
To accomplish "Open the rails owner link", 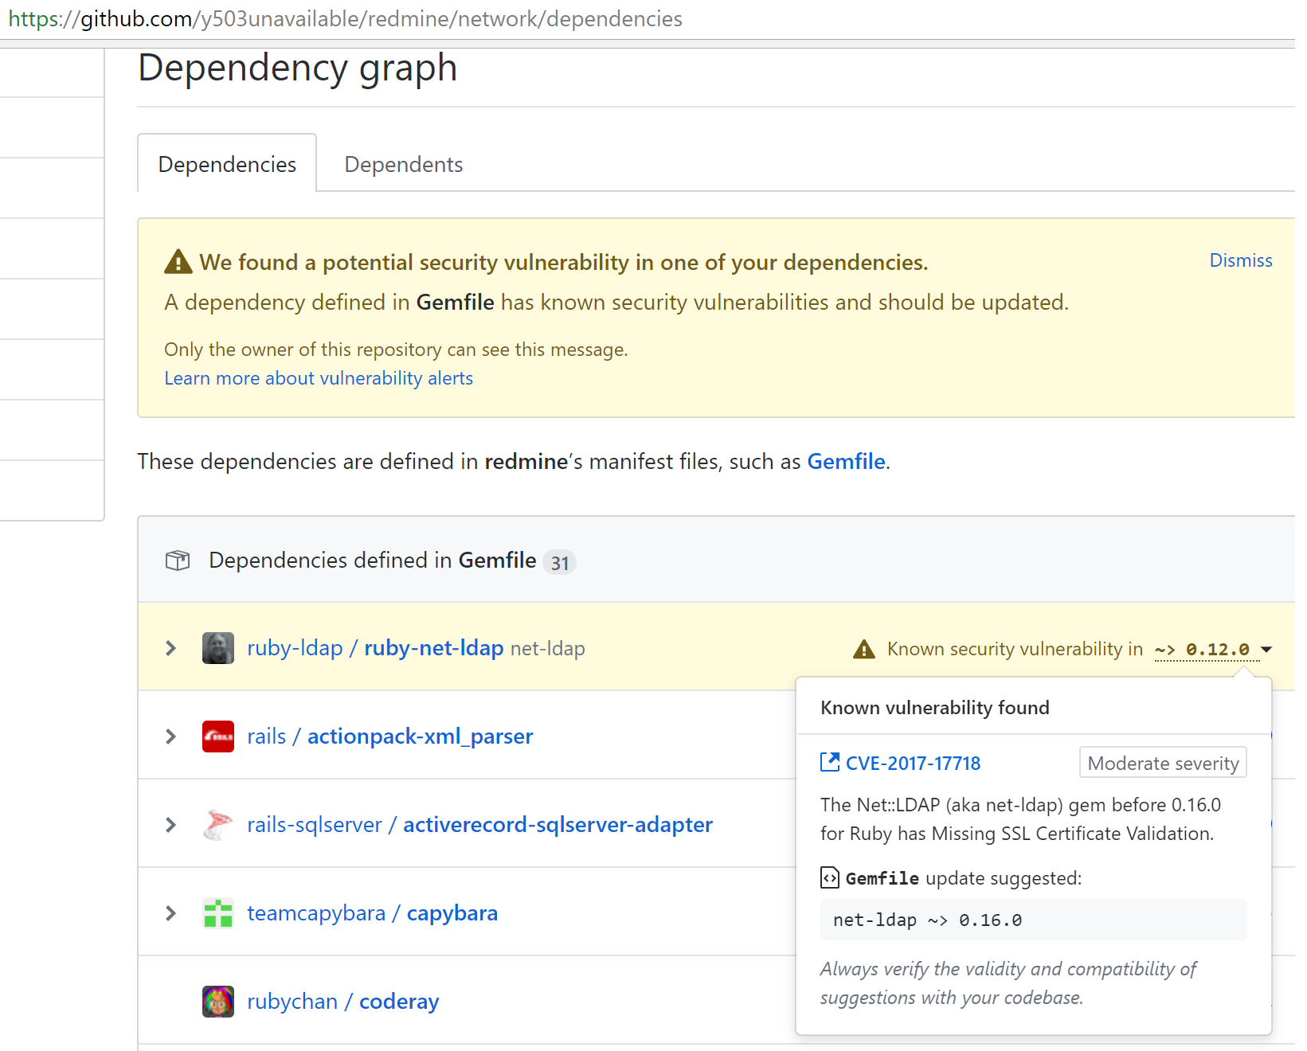I will click(266, 736).
